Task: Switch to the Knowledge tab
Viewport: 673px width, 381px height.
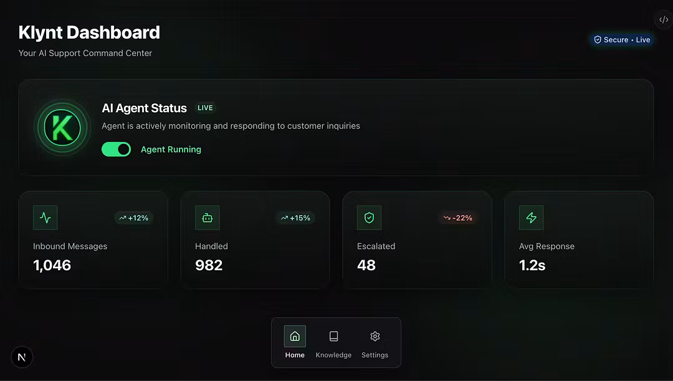Action: click(333, 355)
